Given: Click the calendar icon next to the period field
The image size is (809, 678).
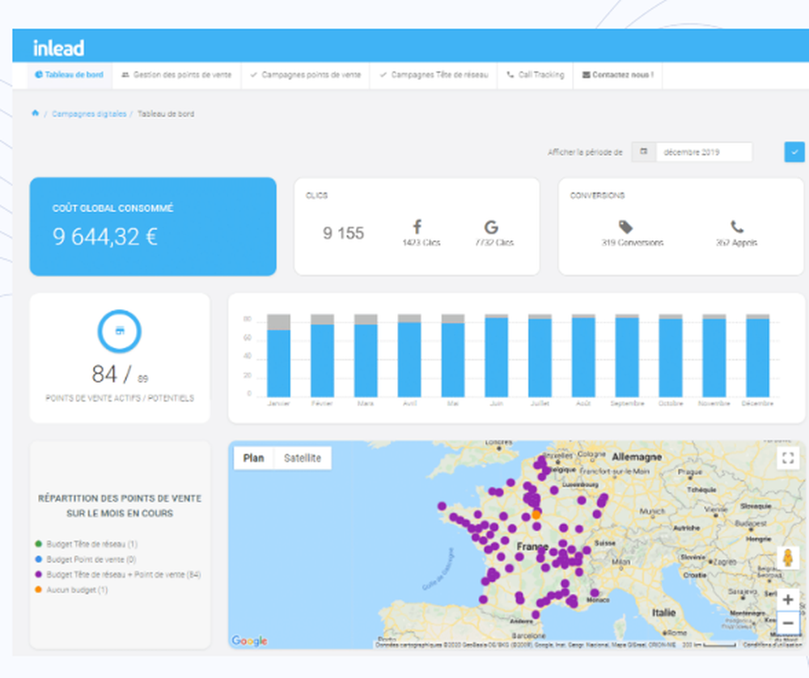Looking at the screenshot, I should 643,151.
